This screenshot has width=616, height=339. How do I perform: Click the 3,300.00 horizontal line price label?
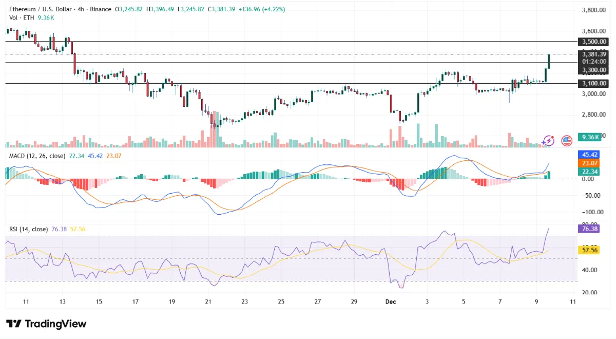(592, 70)
